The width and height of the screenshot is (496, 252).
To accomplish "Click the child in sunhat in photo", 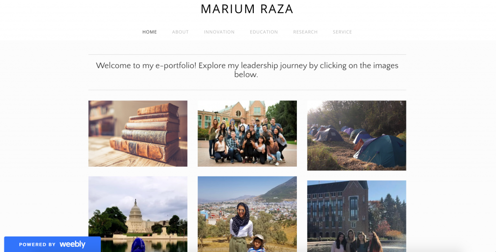I will point(257,243).
